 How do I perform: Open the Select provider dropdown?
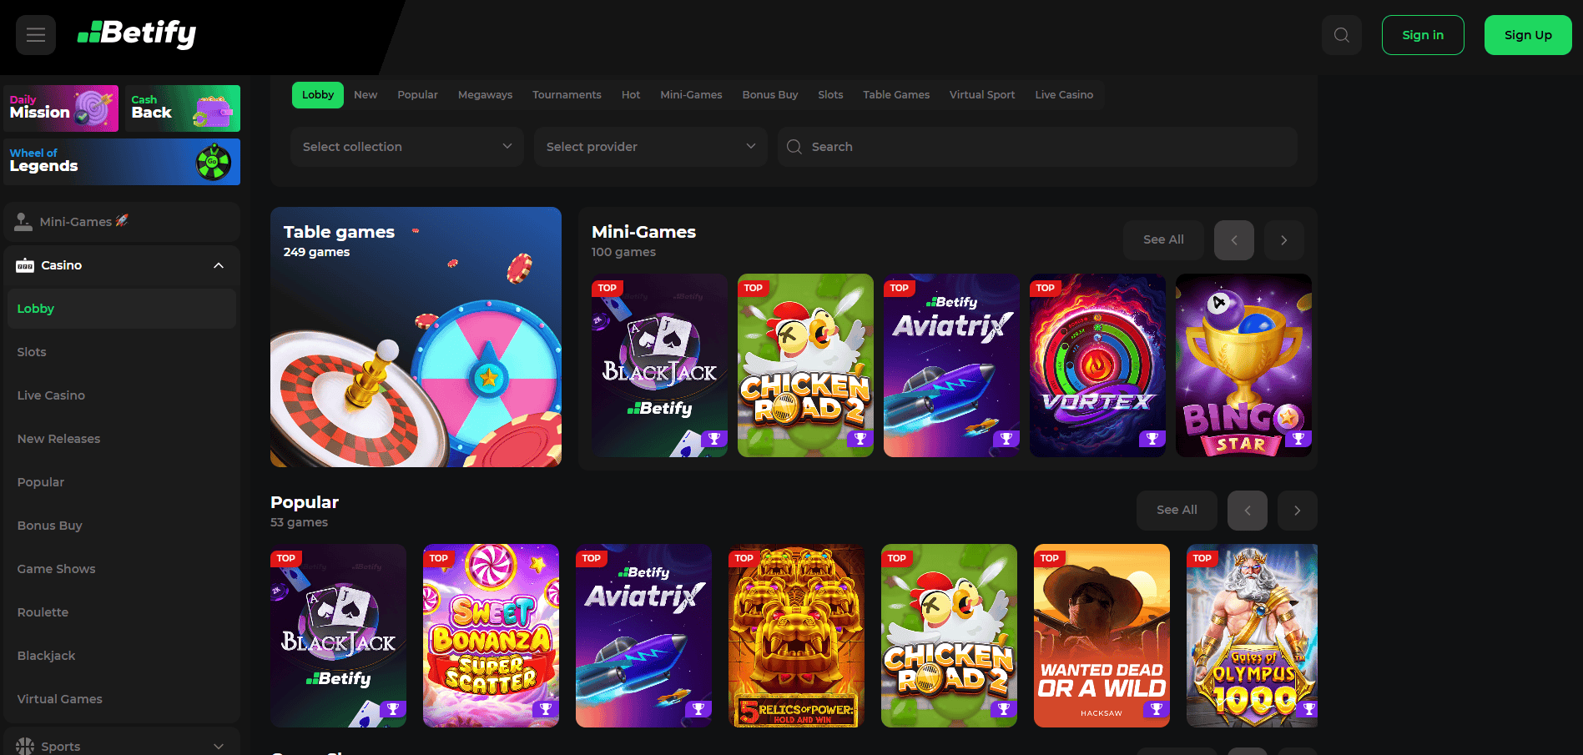click(650, 146)
